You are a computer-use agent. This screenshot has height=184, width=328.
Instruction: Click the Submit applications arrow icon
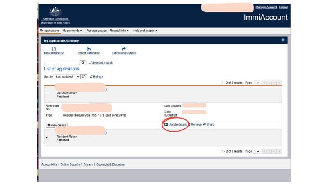[x=124, y=49]
